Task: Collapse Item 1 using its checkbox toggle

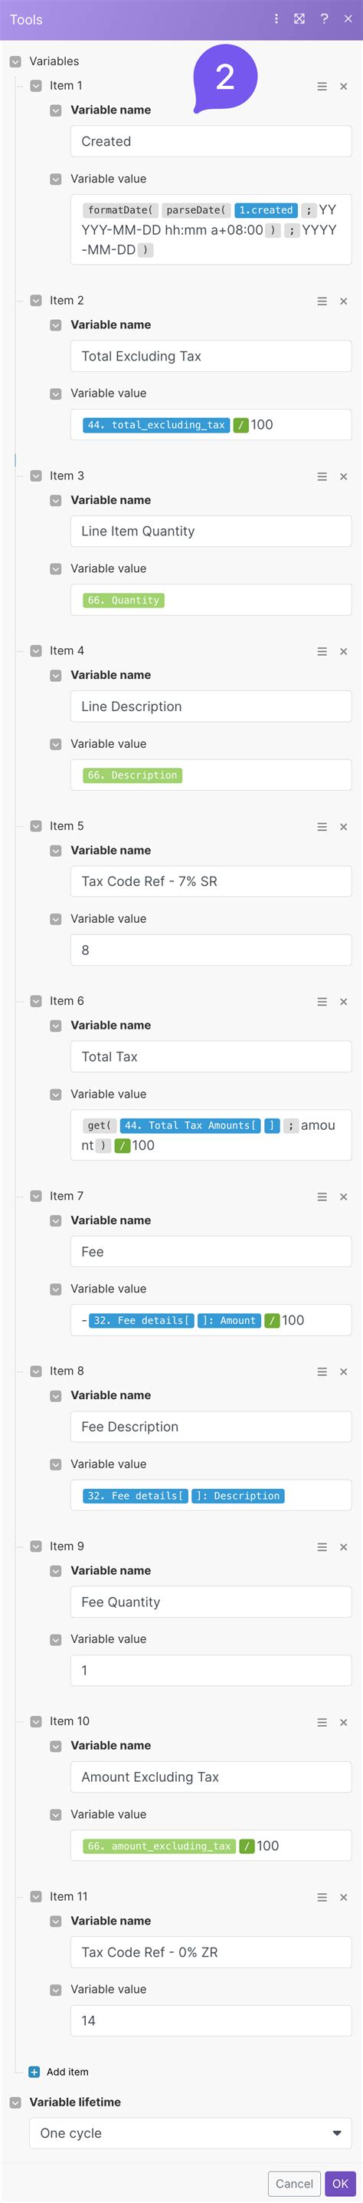Action: tap(36, 85)
